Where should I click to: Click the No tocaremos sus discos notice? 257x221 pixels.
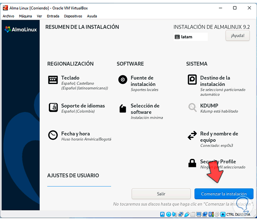click(183, 204)
